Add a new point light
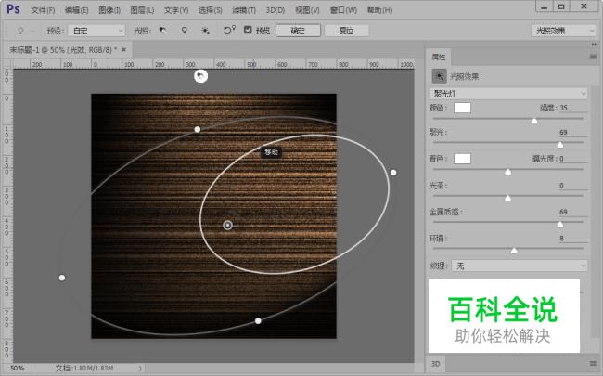The height and width of the screenshot is (376, 603). [x=185, y=31]
